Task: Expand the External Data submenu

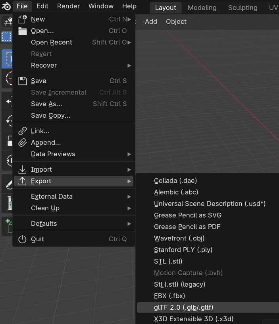Action: [x=73, y=196]
